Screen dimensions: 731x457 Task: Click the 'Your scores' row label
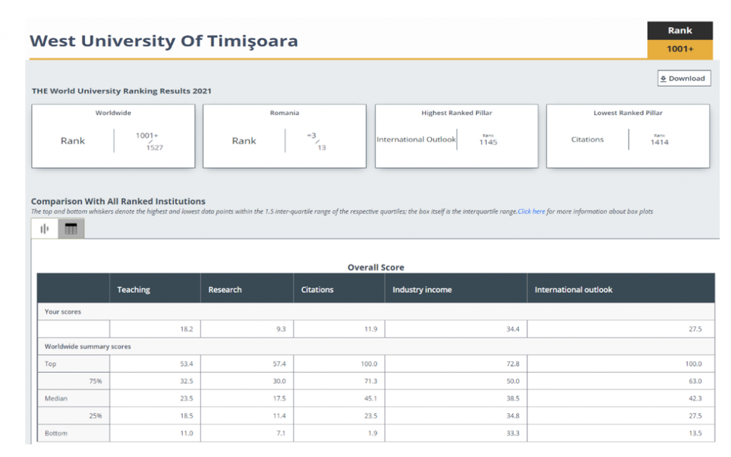pyautogui.click(x=63, y=311)
